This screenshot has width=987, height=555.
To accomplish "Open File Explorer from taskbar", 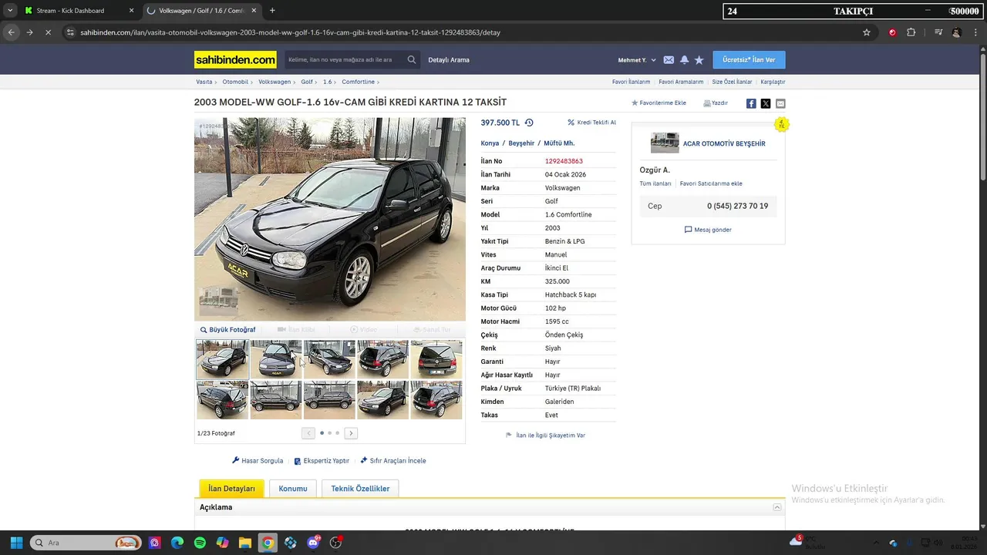I will tap(244, 543).
